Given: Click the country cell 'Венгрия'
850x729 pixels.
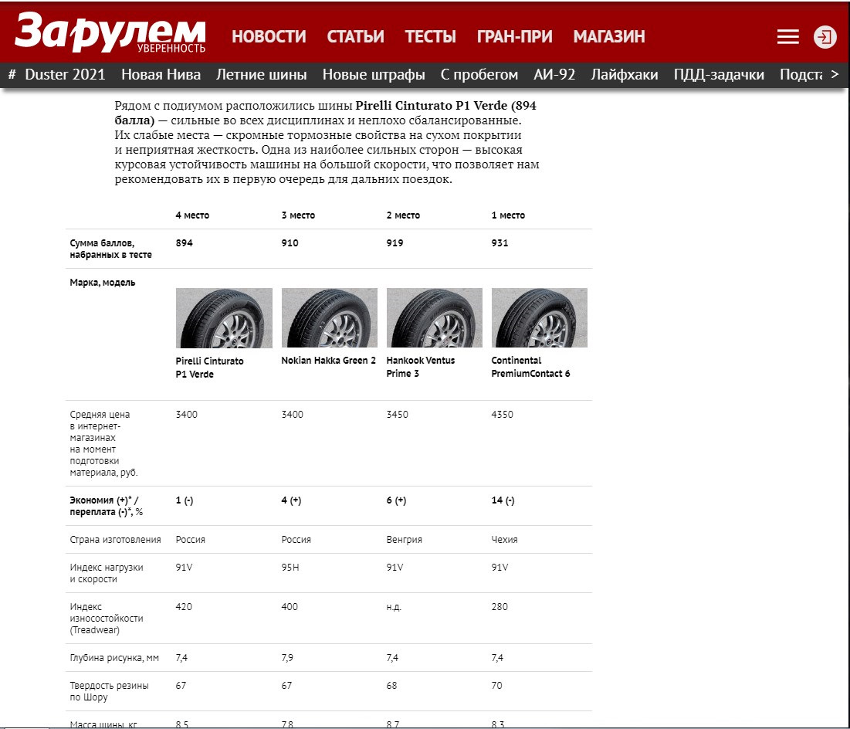Looking at the screenshot, I should (405, 540).
